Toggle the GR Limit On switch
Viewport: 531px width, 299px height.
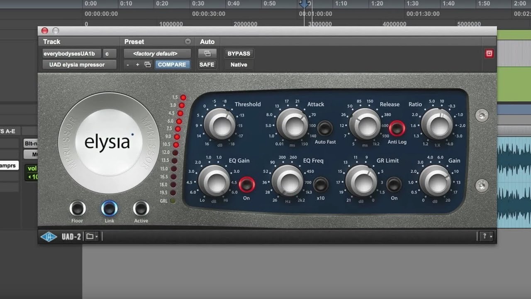394,184
